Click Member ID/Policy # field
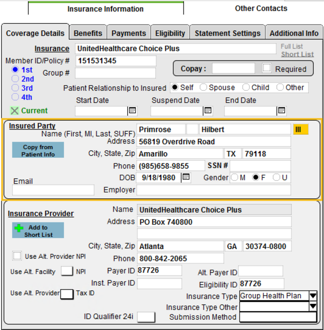The width and height of the screenshot is (324, 330). (x=116, y=61)
